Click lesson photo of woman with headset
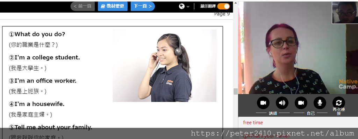Viewport: 358px width, 139px height. click(x=164, y=66)
